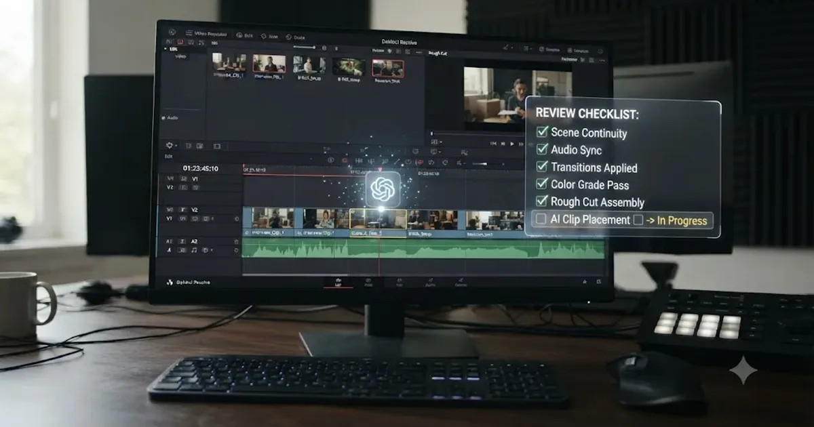Toggle the Audio Sync checkbox
This screenshot has height=427, width=814.
(542, 149)
